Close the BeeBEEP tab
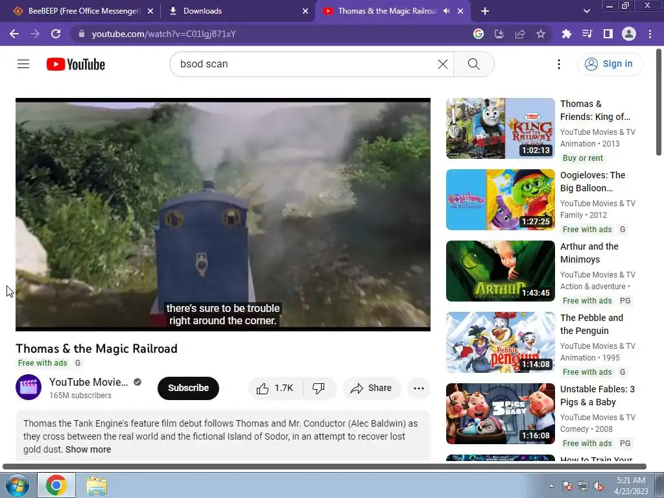Image resolution: width=664 pixels, height=498 pixels. pyautogui.click(x=150, y=11)
